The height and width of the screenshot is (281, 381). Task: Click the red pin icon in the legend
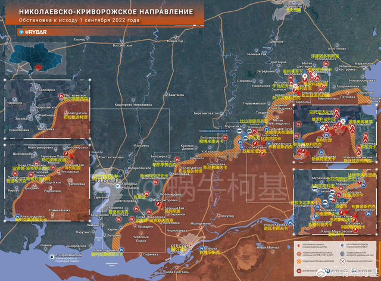[x=299, y=245]
